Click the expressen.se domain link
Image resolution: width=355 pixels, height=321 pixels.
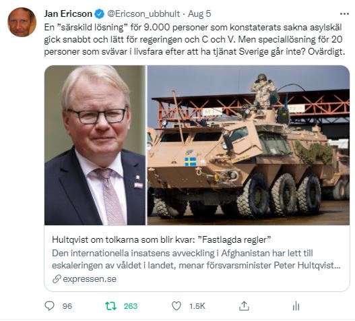(x=90, y=279)
